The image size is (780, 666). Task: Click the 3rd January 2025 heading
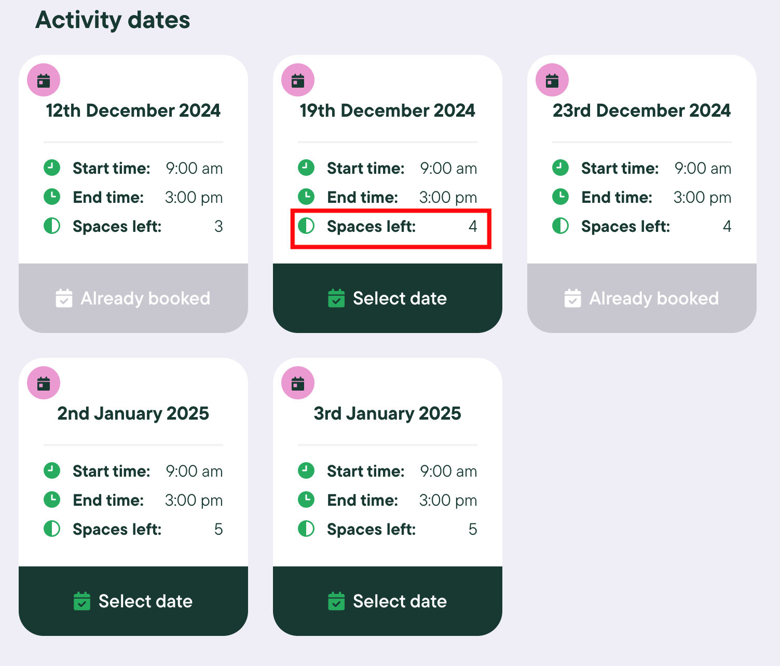tap(388, 413)
